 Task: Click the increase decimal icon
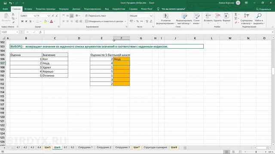click(147, 21)
